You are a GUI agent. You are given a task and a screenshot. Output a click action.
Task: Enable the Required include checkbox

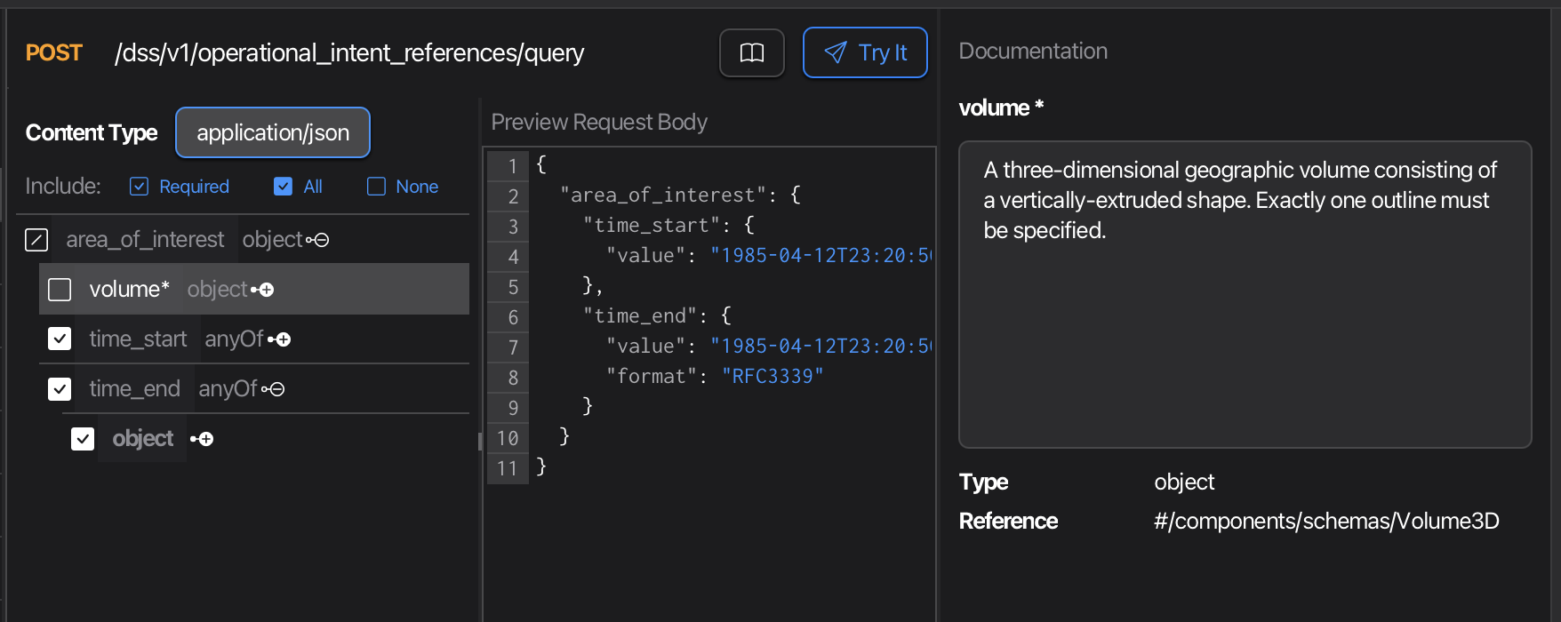pyautogui.click(x=140, y=187)
